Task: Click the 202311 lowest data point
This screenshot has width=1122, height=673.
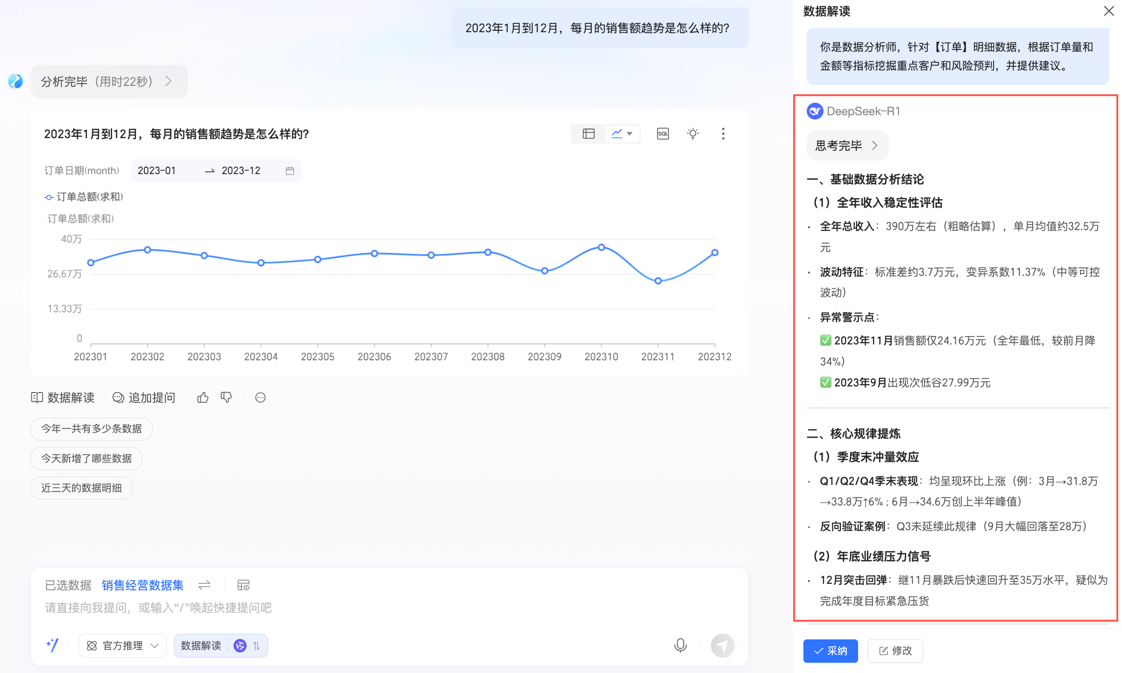Action: click(x=658, y=281)
